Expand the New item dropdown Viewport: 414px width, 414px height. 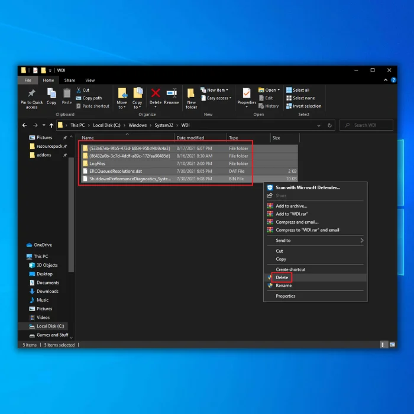tap(216, 90)
